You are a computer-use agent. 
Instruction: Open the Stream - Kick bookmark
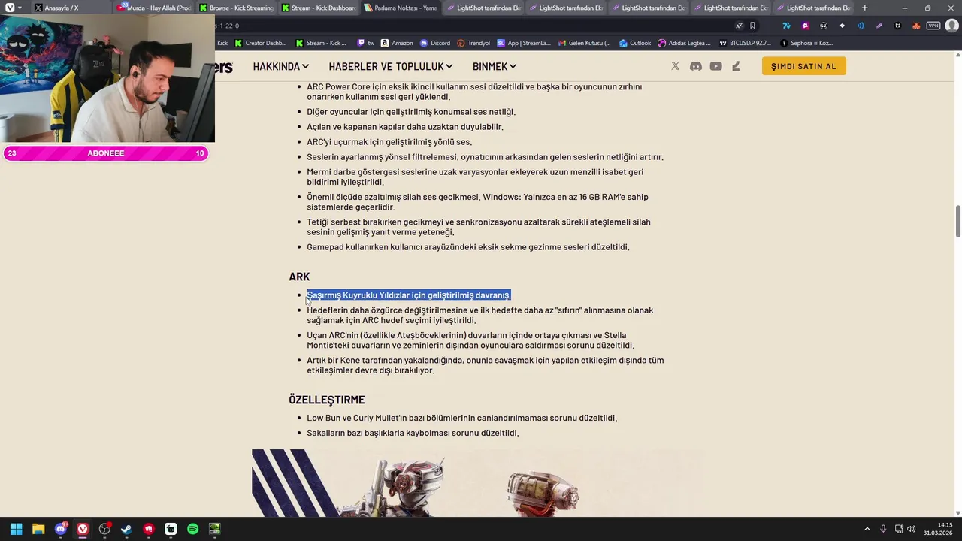pos(322,43)
